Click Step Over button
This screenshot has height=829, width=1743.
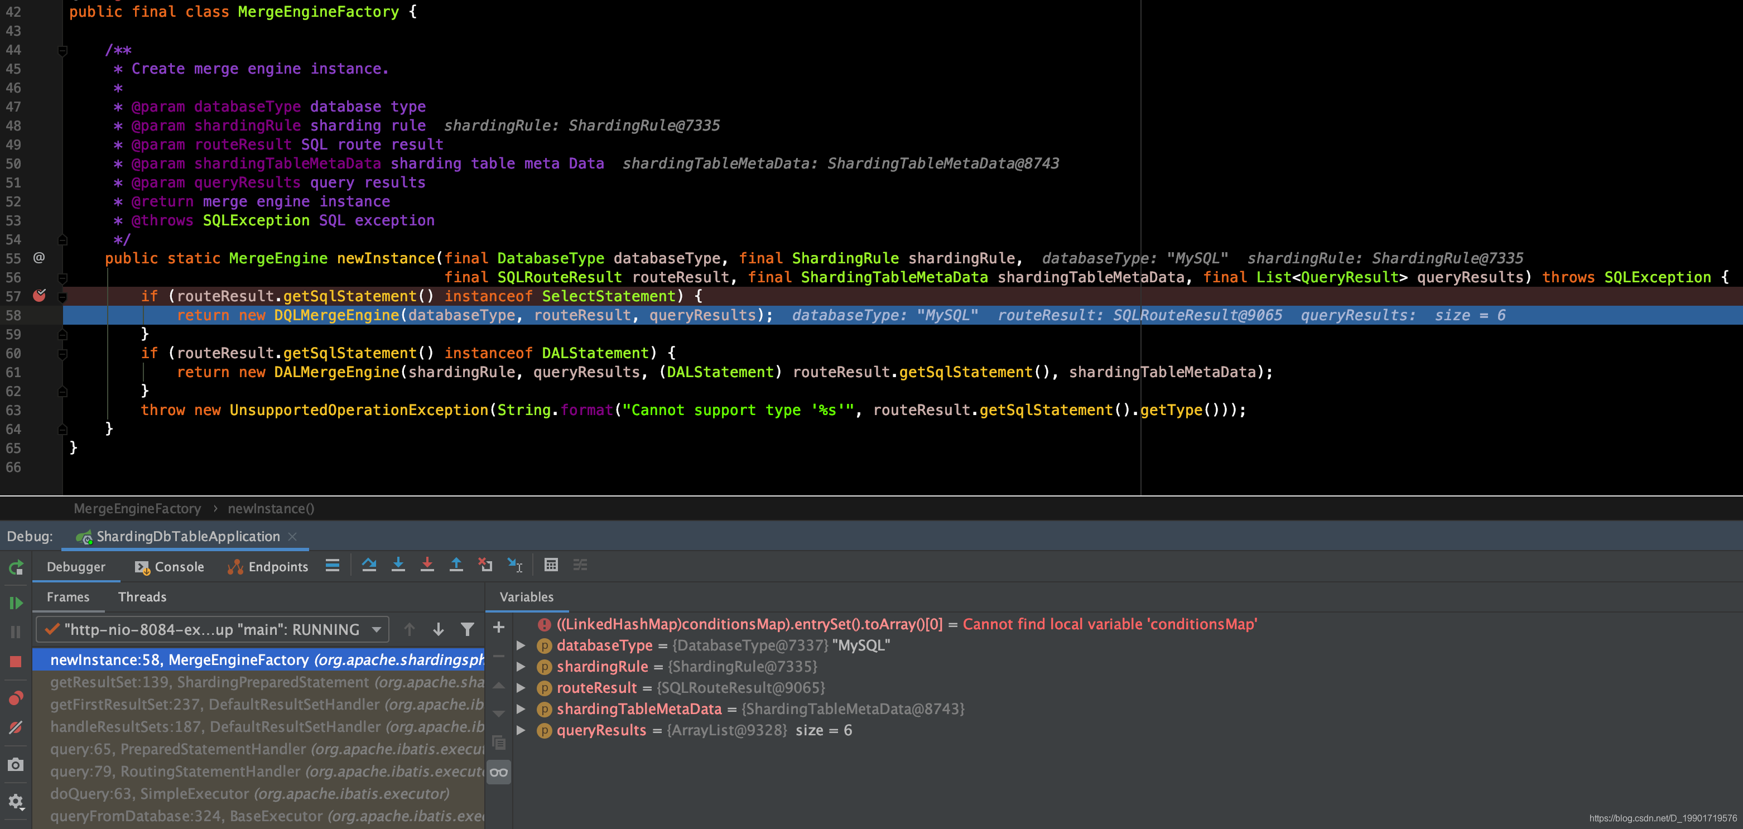[x=369, y=565]
